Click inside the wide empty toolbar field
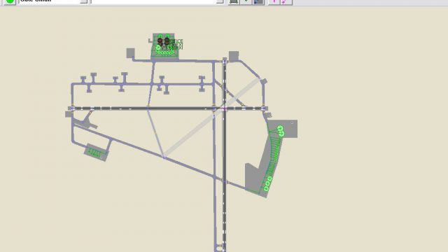Image resolution: width=448 pixels, height=252 pixels. pos(154,1)
